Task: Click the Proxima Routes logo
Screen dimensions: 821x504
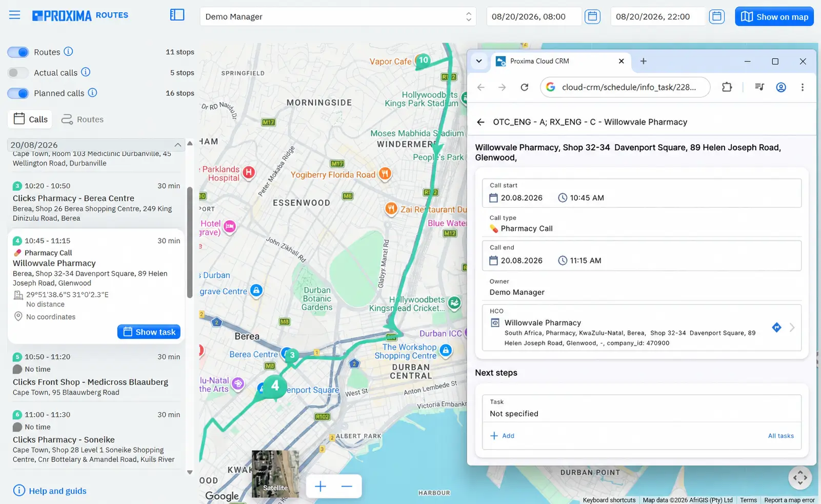Action: [80, 15]
